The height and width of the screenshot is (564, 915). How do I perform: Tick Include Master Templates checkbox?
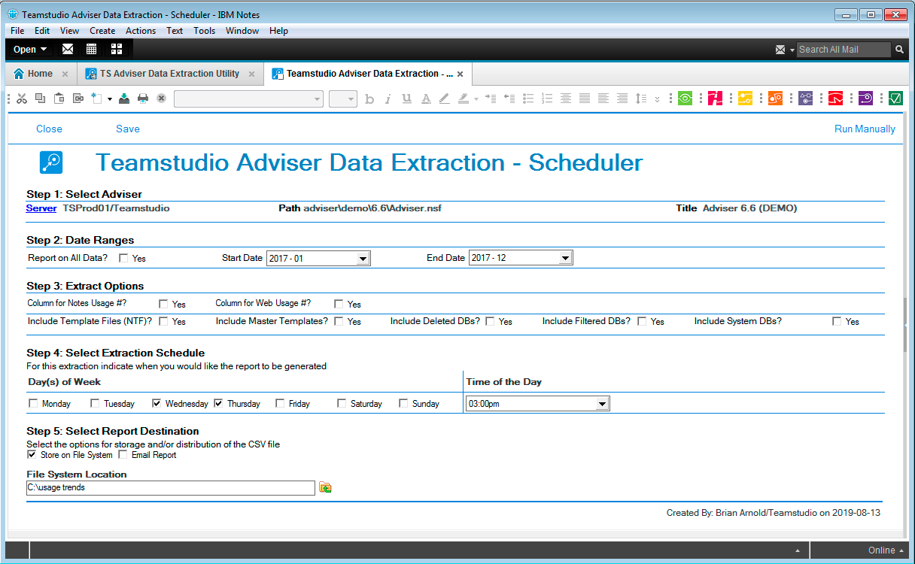click(x=339, y=321)
